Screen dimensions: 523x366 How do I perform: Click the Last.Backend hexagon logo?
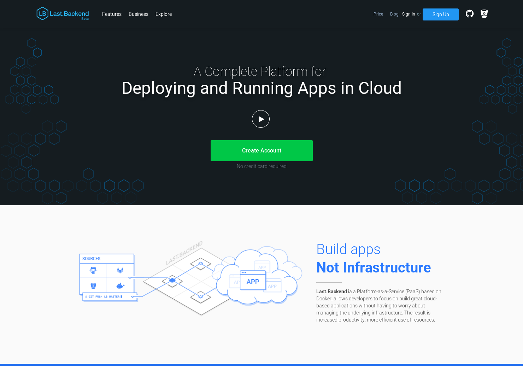[42, 14]
